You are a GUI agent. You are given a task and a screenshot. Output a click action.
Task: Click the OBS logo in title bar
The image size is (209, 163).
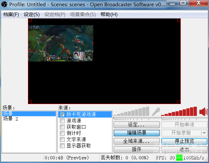click(x=4, y=4)
